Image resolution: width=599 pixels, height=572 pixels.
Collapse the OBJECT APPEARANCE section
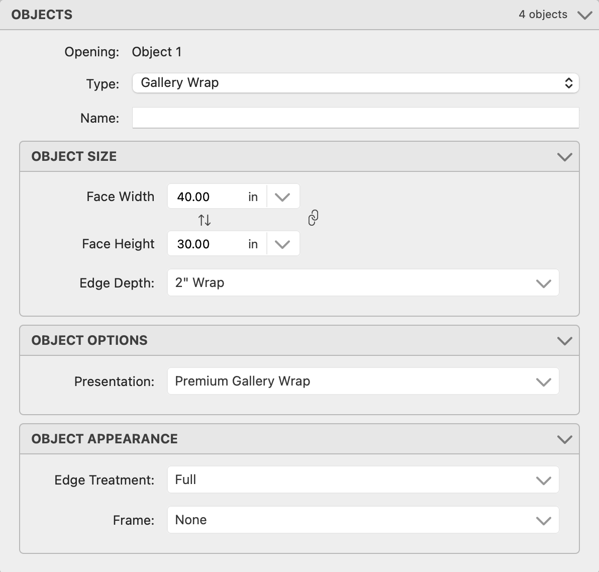click(x=564, y=439)
